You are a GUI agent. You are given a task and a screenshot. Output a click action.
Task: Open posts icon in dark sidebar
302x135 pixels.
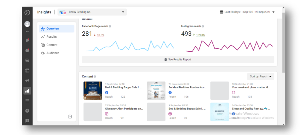tap(27, 61)
